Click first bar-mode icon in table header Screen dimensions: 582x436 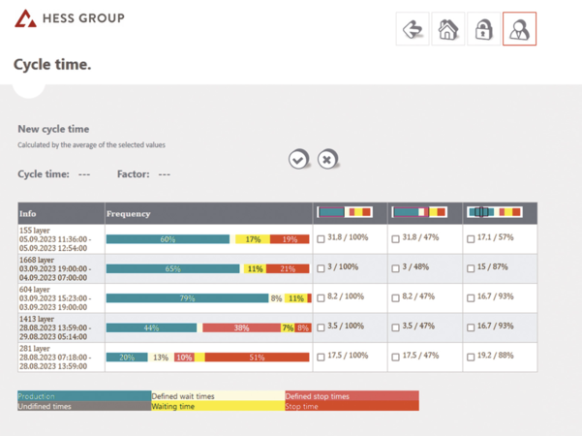click(345, 212)
